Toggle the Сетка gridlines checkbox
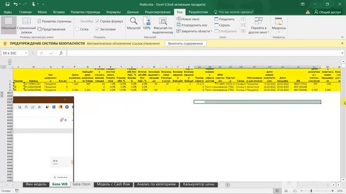Screen dimensions: 346x194 pos(77,29)
